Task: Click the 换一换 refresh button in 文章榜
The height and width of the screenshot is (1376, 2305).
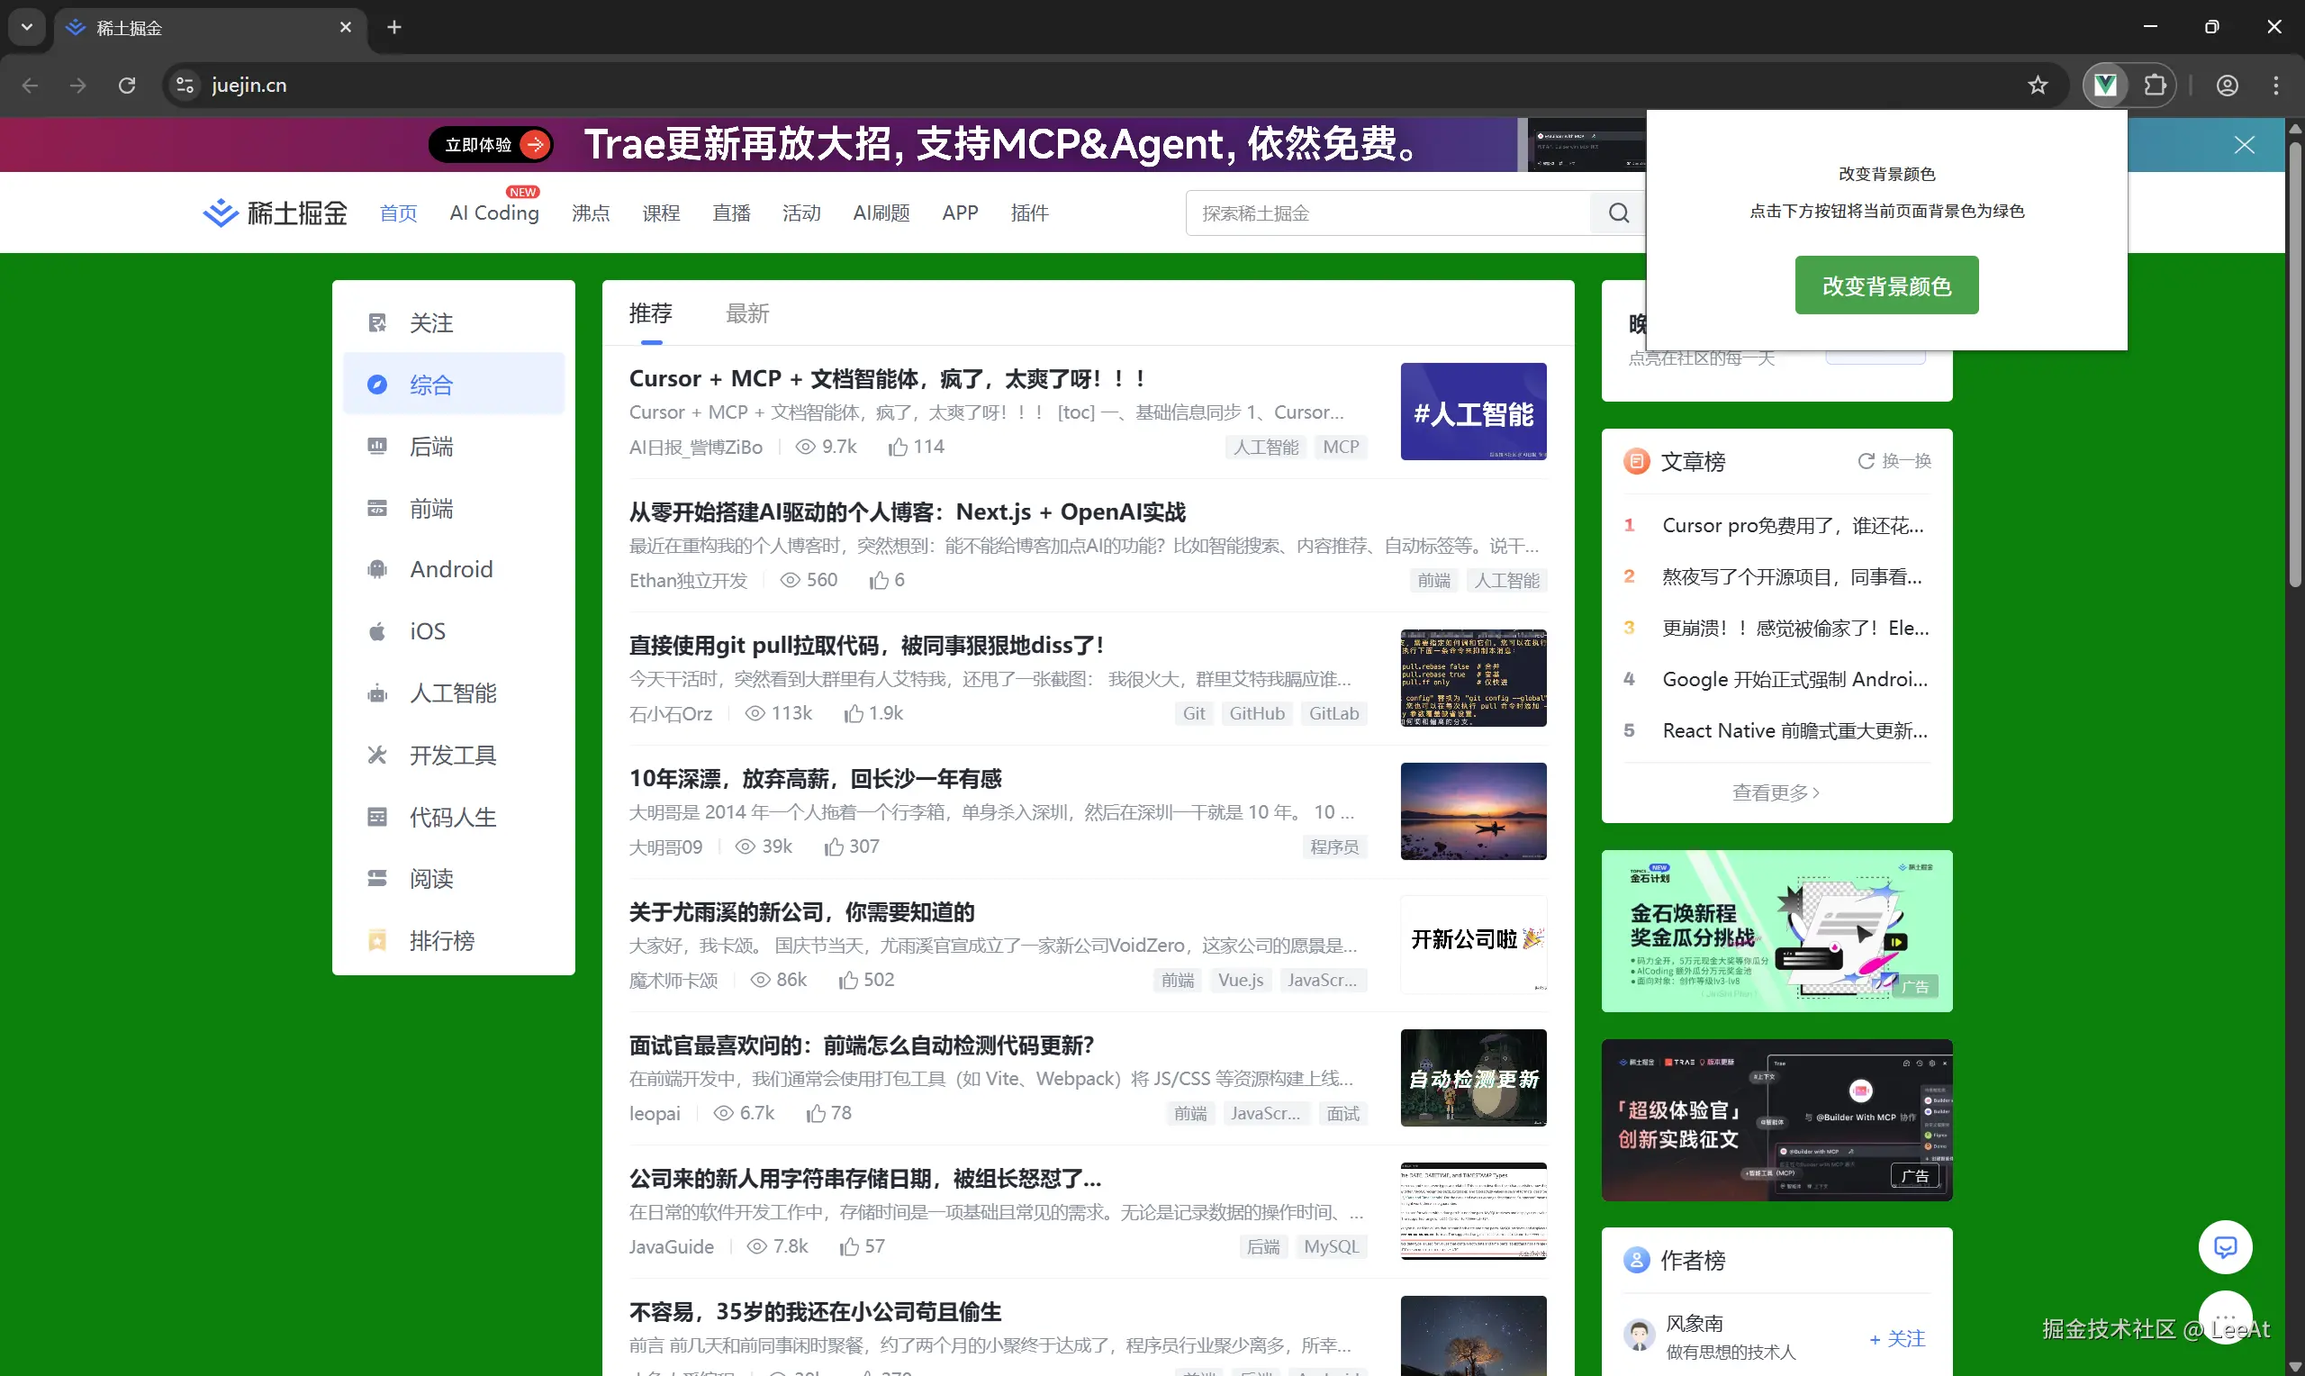Action: pyautogui.click(x=1894, y=461)
